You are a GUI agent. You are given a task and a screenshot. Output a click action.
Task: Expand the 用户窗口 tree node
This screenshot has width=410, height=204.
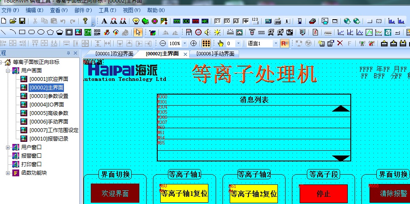point(8,147)
